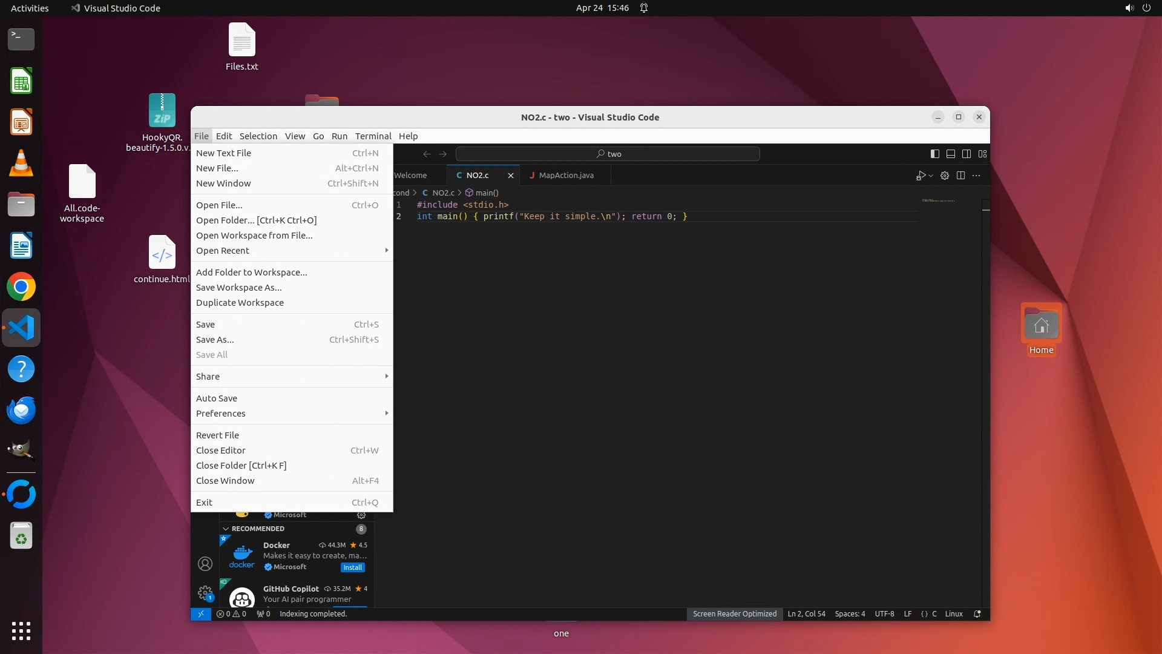Open the Accounts icon in activity bar

pos(205,564)
